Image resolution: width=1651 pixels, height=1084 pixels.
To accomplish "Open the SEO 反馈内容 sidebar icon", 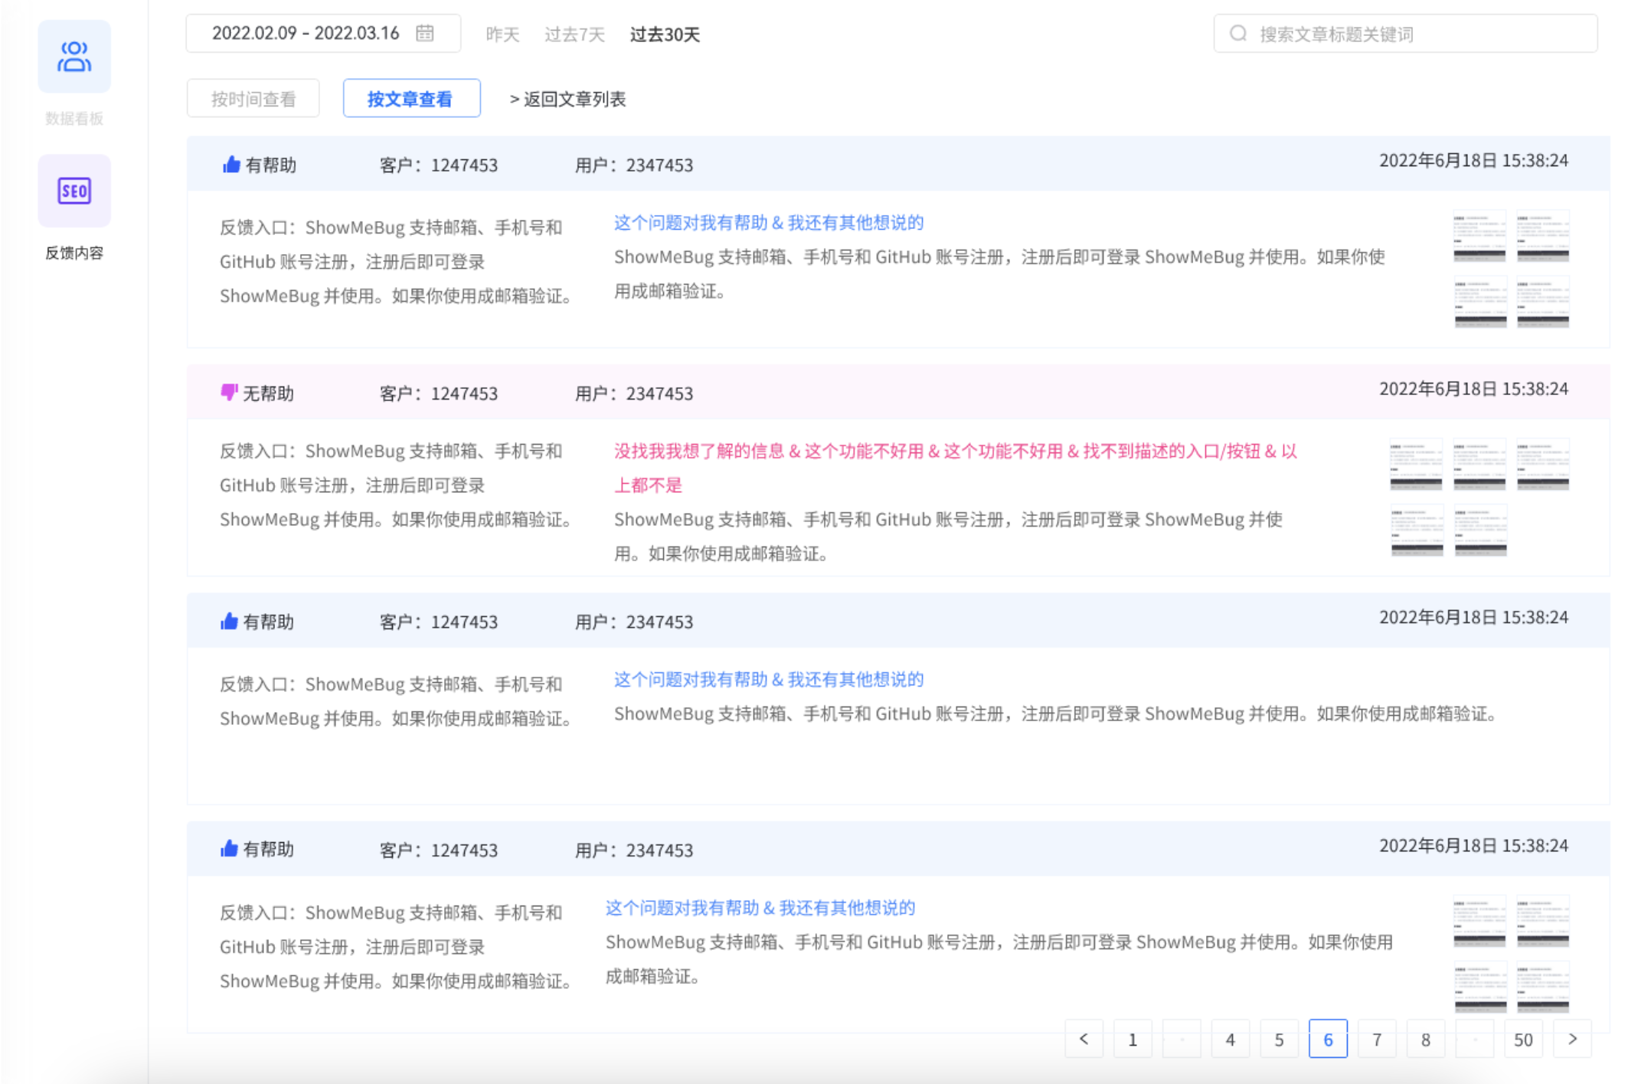I will 74,191.
